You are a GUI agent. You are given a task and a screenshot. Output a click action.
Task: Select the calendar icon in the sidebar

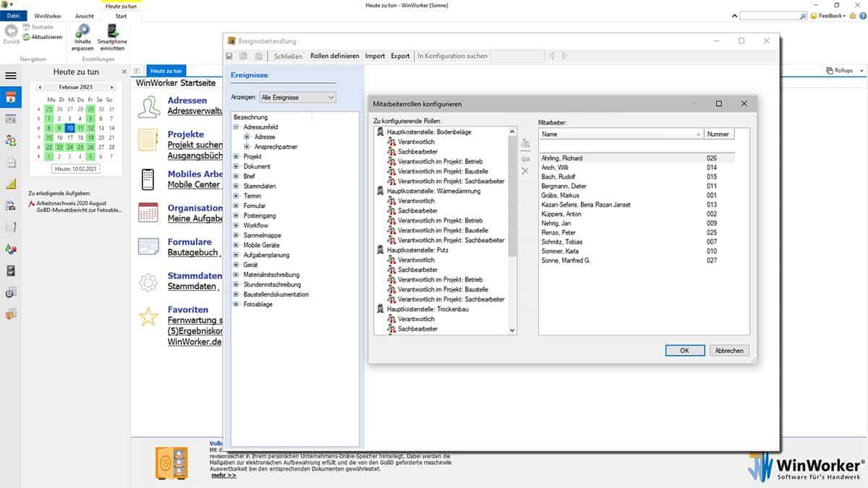(10, 98)
